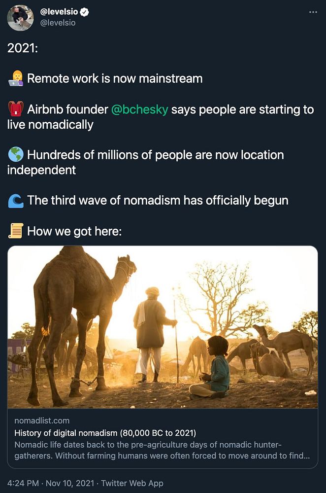Click 'The third wave of nomadism' line

158,201
